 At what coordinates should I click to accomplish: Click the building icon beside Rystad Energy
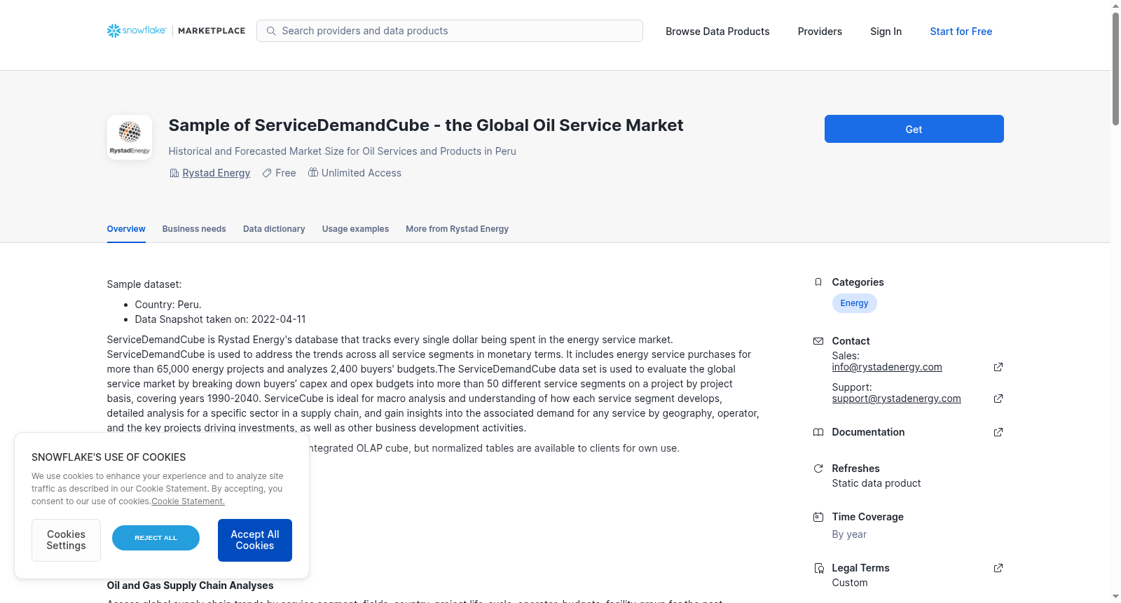(x=174, y=173)
